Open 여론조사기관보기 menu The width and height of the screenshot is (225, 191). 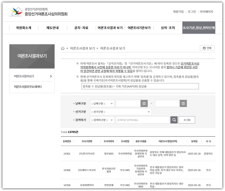pyautogui.click(x=139, y=28)
